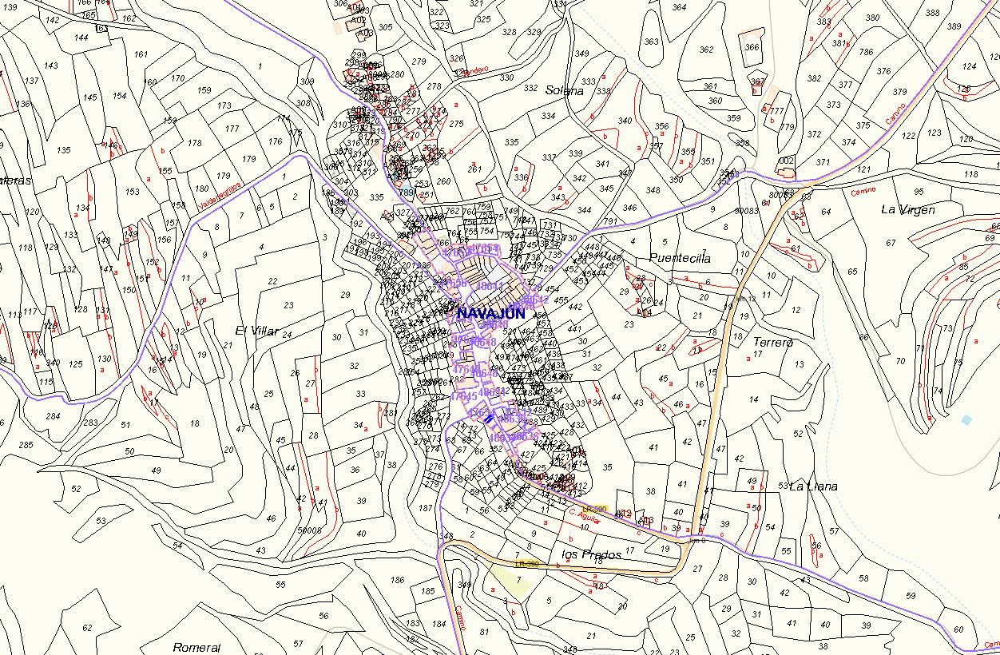The width and height of the screenshot is (1000, 655).
Task: Select the light blue parcel numbered 789
Action: coord(405,192)
